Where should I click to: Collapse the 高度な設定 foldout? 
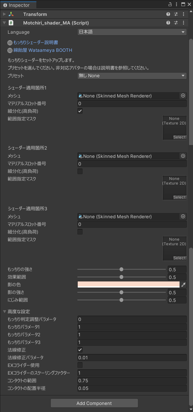point(5,311)
